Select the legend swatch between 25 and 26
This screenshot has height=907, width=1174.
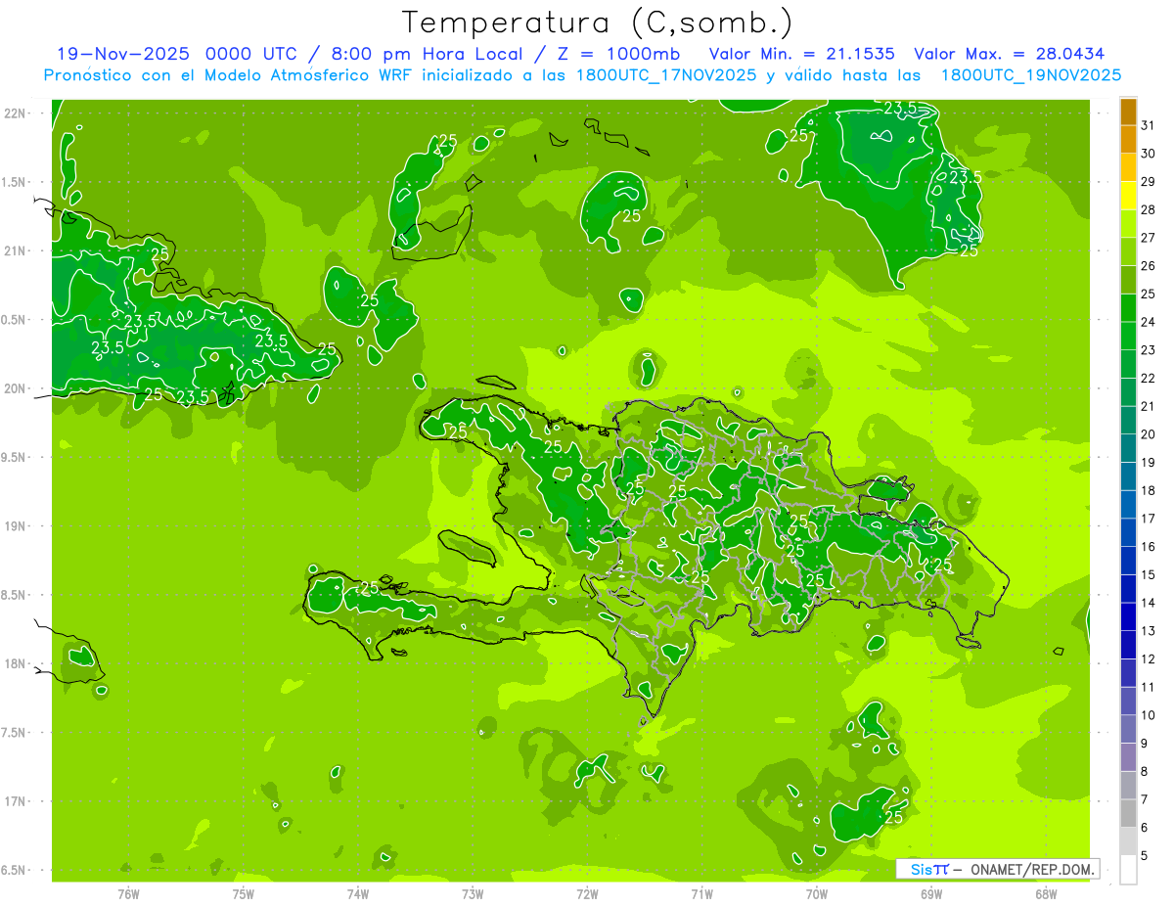(x=1128, y=280)
